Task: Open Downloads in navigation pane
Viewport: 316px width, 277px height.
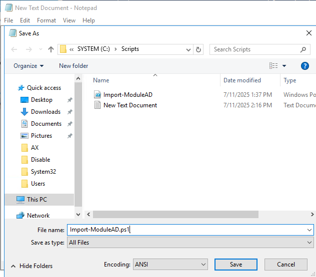Action: pyautogui.click(x=45, y=112)
